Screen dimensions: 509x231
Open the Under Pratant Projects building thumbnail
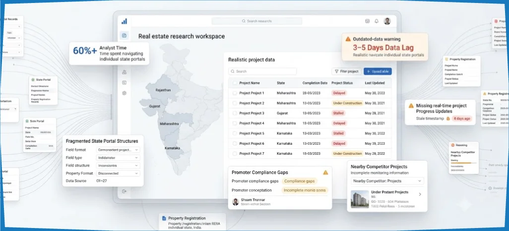click(x=360, y=199)
